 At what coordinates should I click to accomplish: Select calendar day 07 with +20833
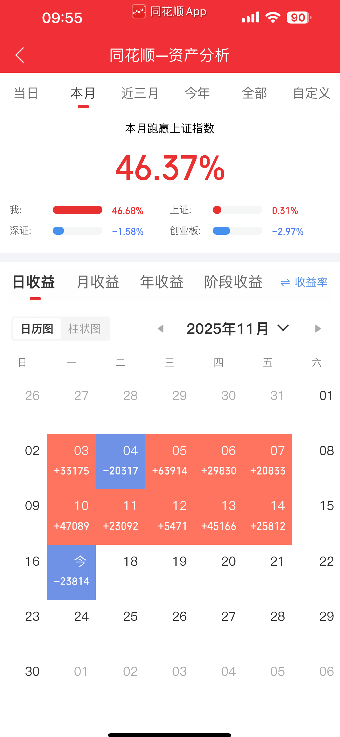(267, 461)
